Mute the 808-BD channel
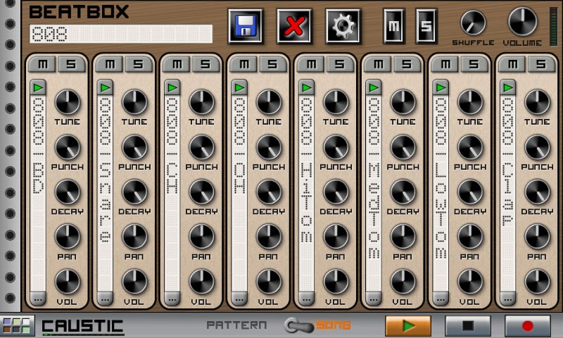Image resolution: width=563 pixels, height=338 pixels. click(43, 64)
